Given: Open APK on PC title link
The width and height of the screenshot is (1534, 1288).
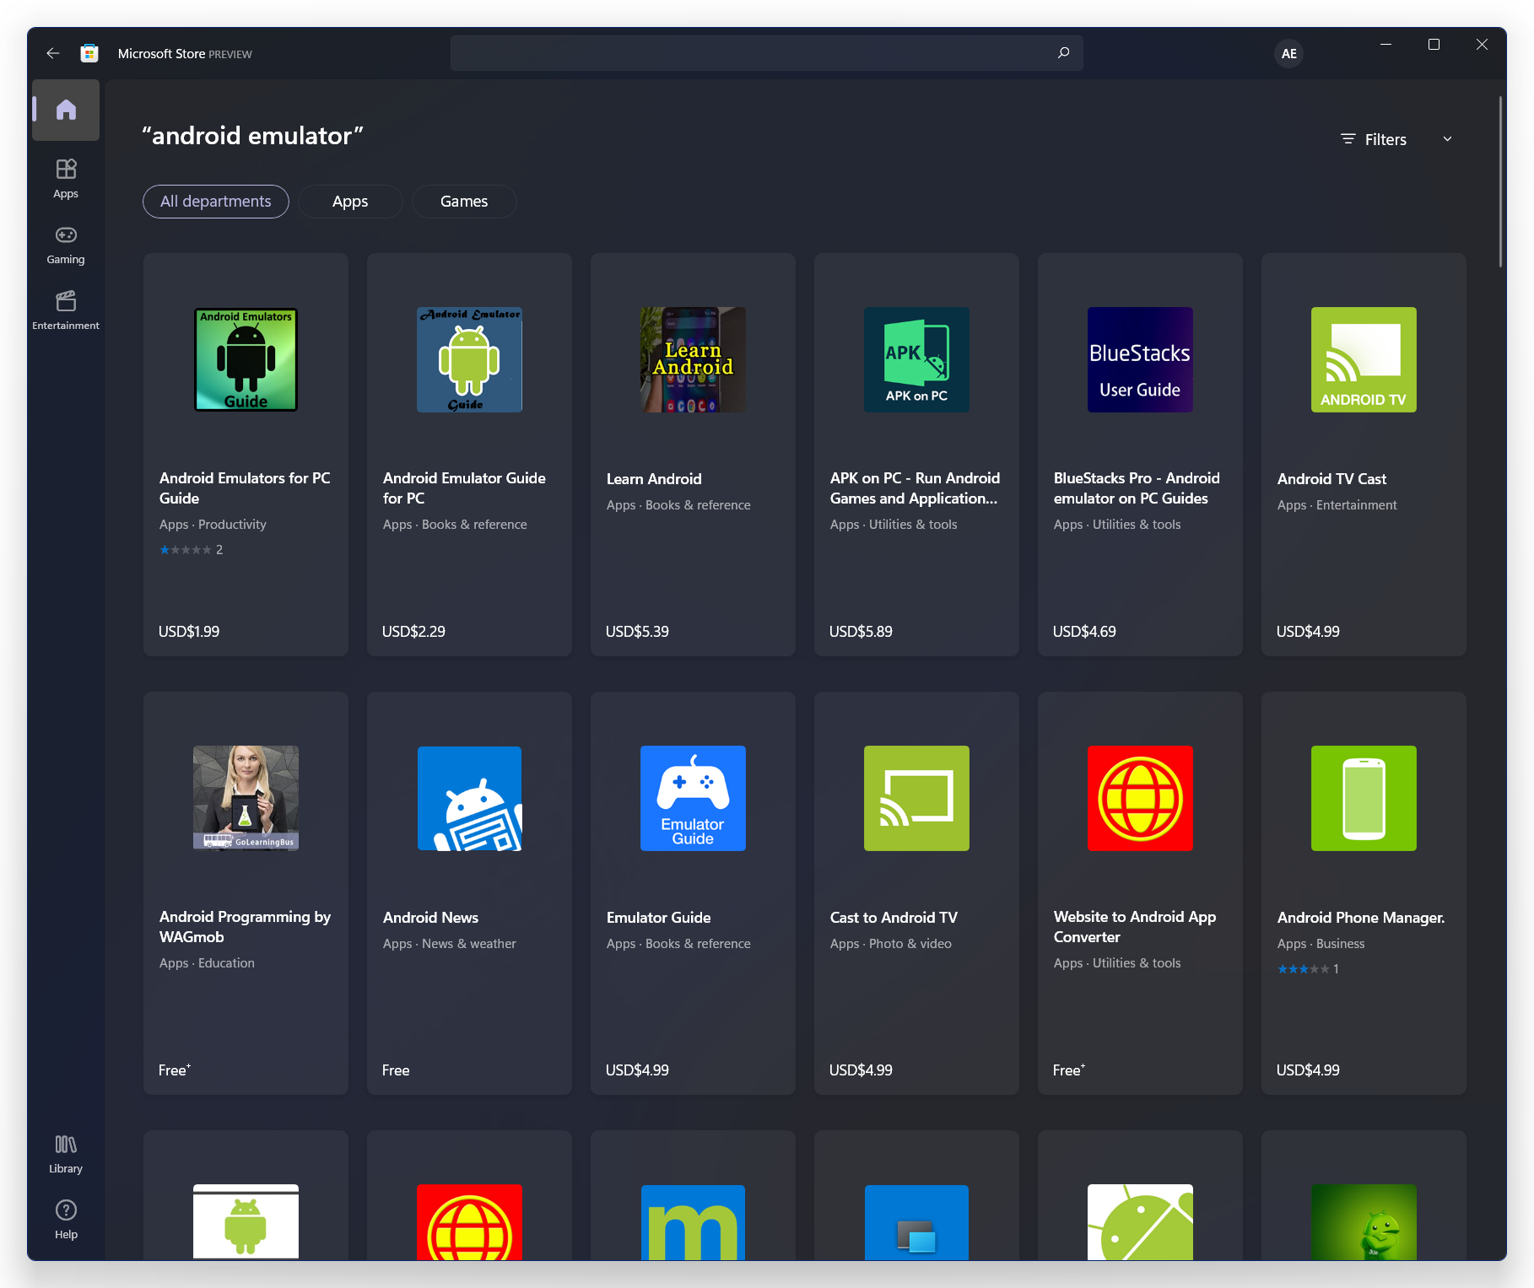Looking at the screenshot, I should [915, 488].
